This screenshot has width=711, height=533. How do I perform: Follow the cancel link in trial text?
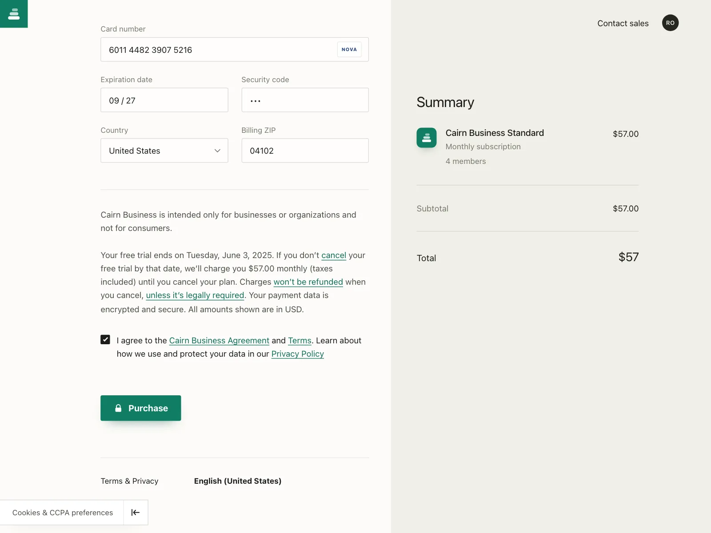pos(334,255)
